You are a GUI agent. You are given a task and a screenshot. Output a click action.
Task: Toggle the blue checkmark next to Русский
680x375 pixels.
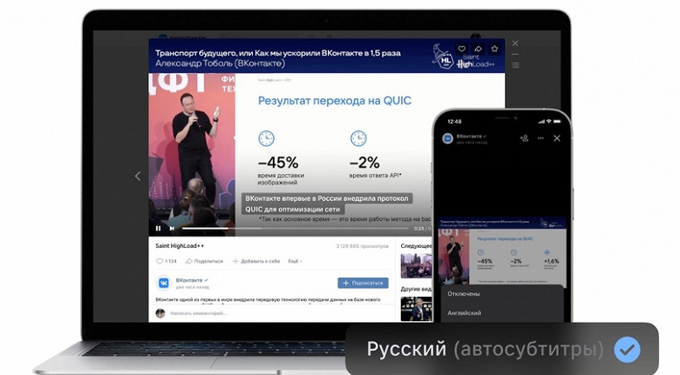627,349
